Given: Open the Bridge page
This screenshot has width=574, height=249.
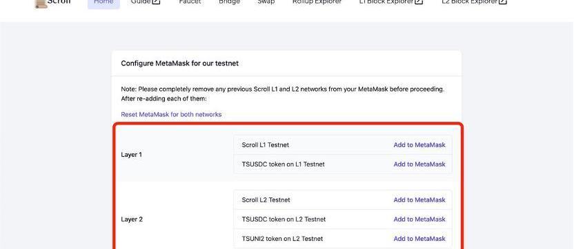Looking at the screenshot, I should (x=229, y=2).
